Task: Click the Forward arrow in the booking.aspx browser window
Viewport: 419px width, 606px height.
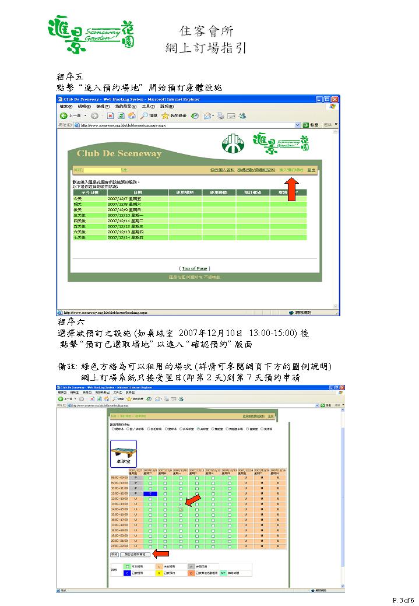Action: pyautogui.click(x=81, y=399)
